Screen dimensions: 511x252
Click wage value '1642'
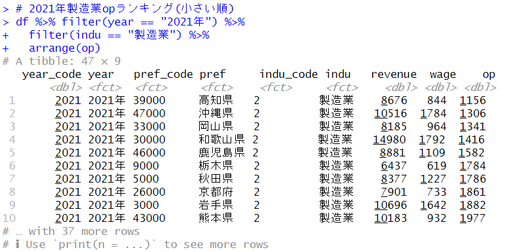point(434,205)
